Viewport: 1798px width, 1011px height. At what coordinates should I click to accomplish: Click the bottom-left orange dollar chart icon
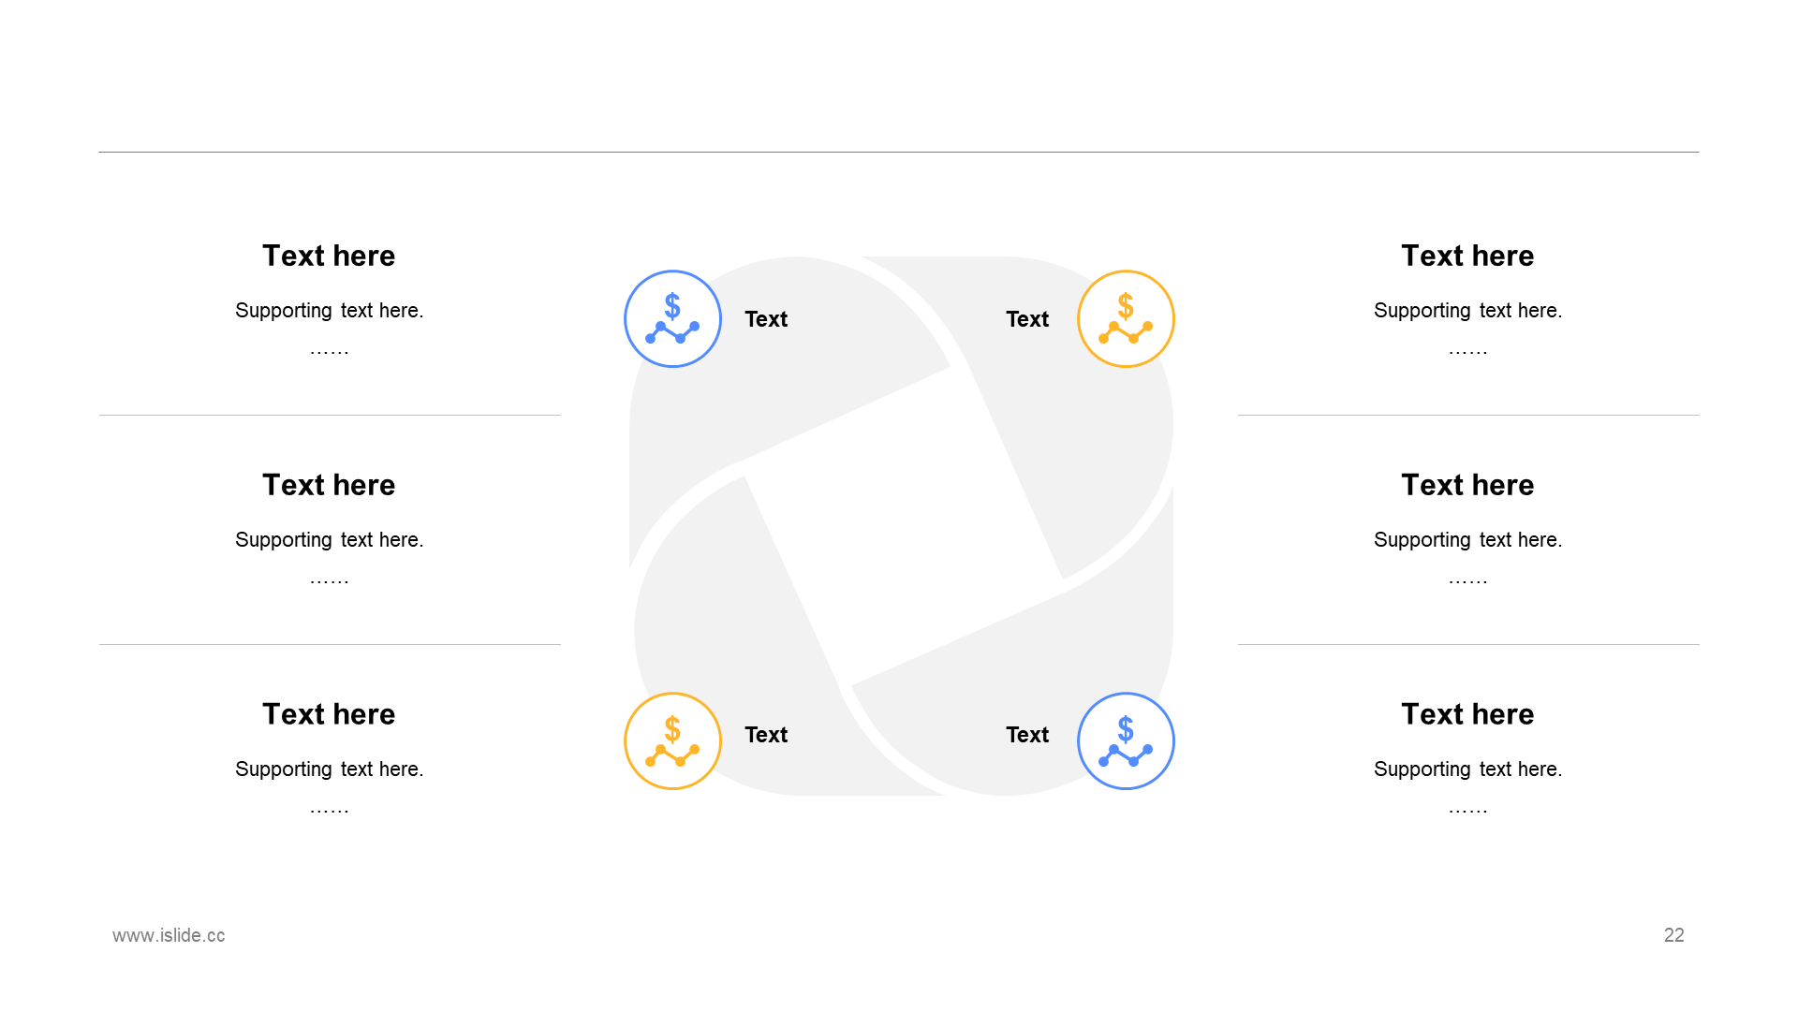click(x=672, y=740)
